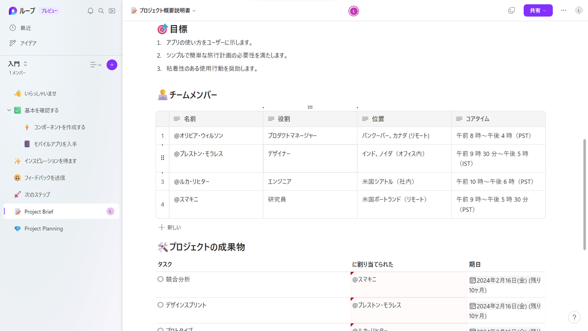This screenshot has width=588, height=331.
Task: Click @スマキニ assignee in deliverables table
Action: 364,280
